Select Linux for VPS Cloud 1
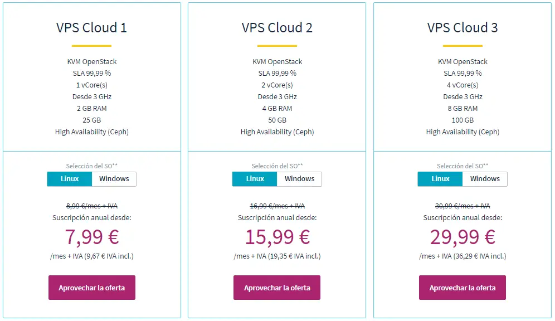555x321 pixels. [x=70, y=179]
